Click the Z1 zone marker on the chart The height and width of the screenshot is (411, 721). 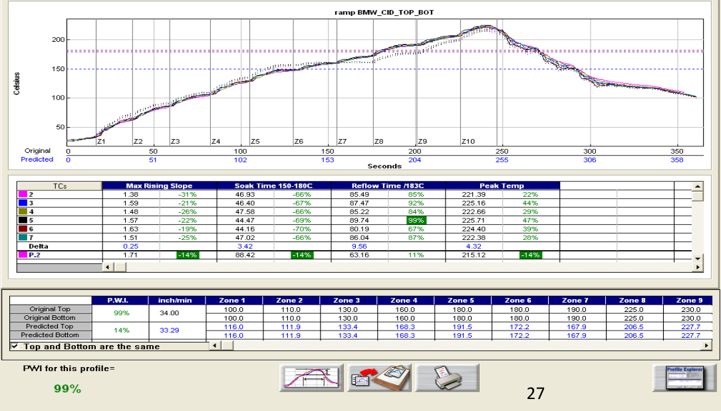tap(102, 142)
